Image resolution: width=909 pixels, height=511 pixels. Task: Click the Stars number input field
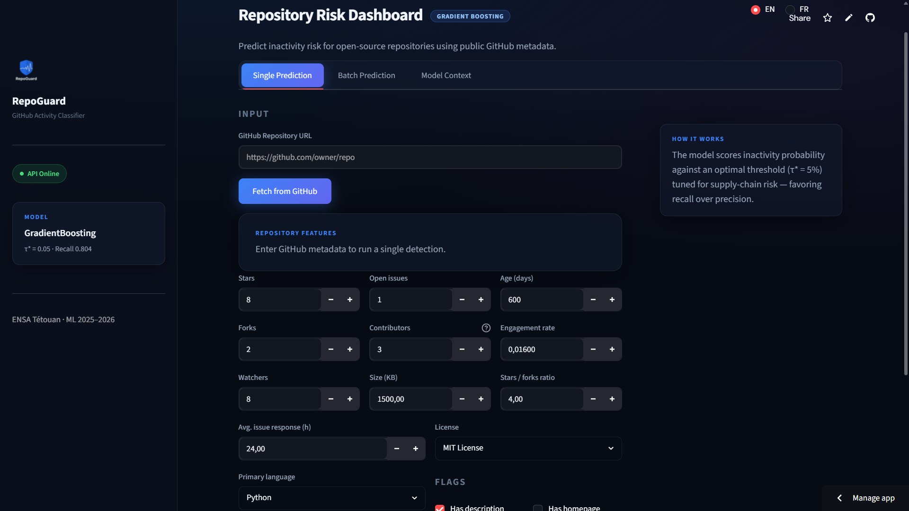pyautogui.click(x=280, y=300)
